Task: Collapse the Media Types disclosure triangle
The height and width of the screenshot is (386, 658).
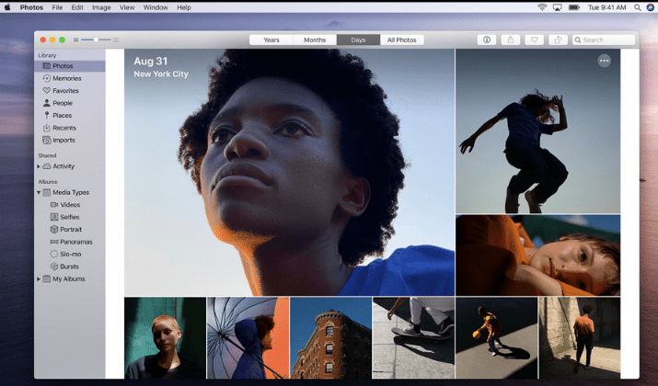Action: [39, 192]
